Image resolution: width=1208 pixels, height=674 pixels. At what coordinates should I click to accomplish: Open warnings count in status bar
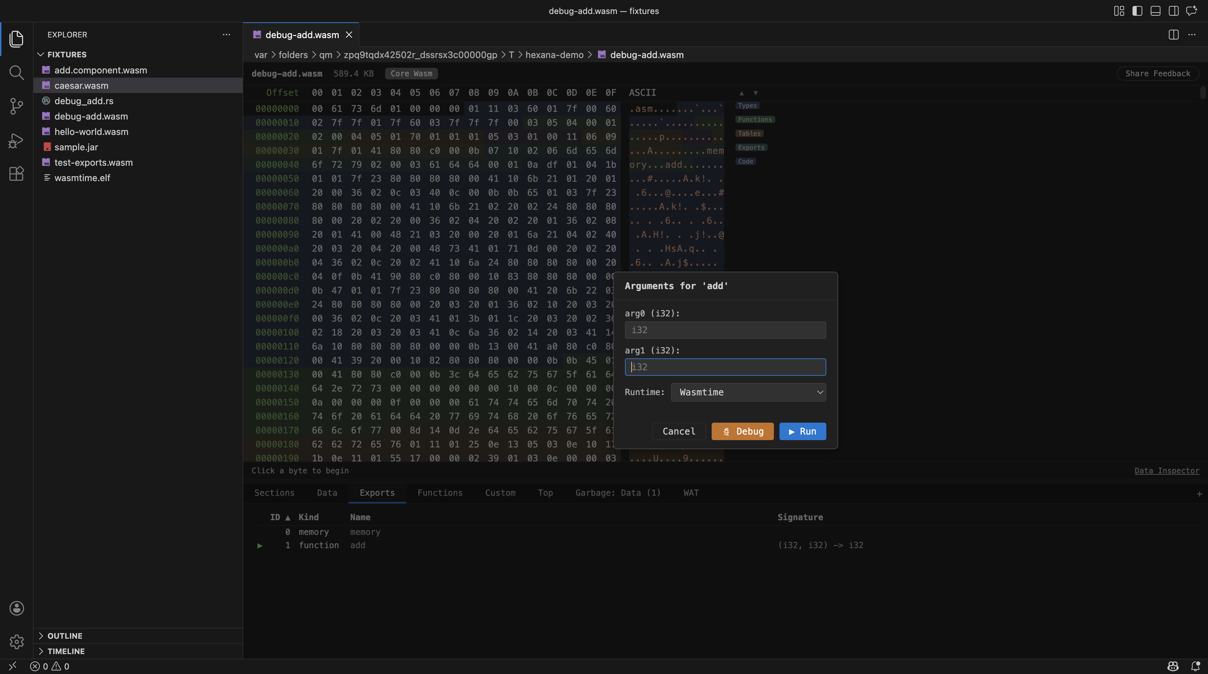pos(60,666)
